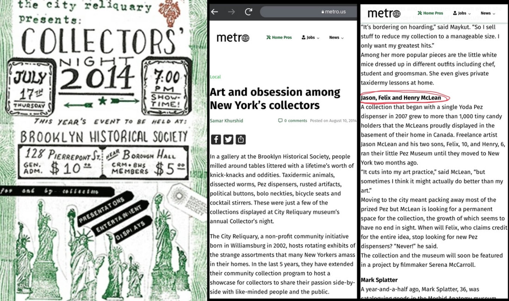Screen dimensions: 509x301
Task: Open the News dropdown in the rightmost screenshot
Action: click(x=488, y=13)
